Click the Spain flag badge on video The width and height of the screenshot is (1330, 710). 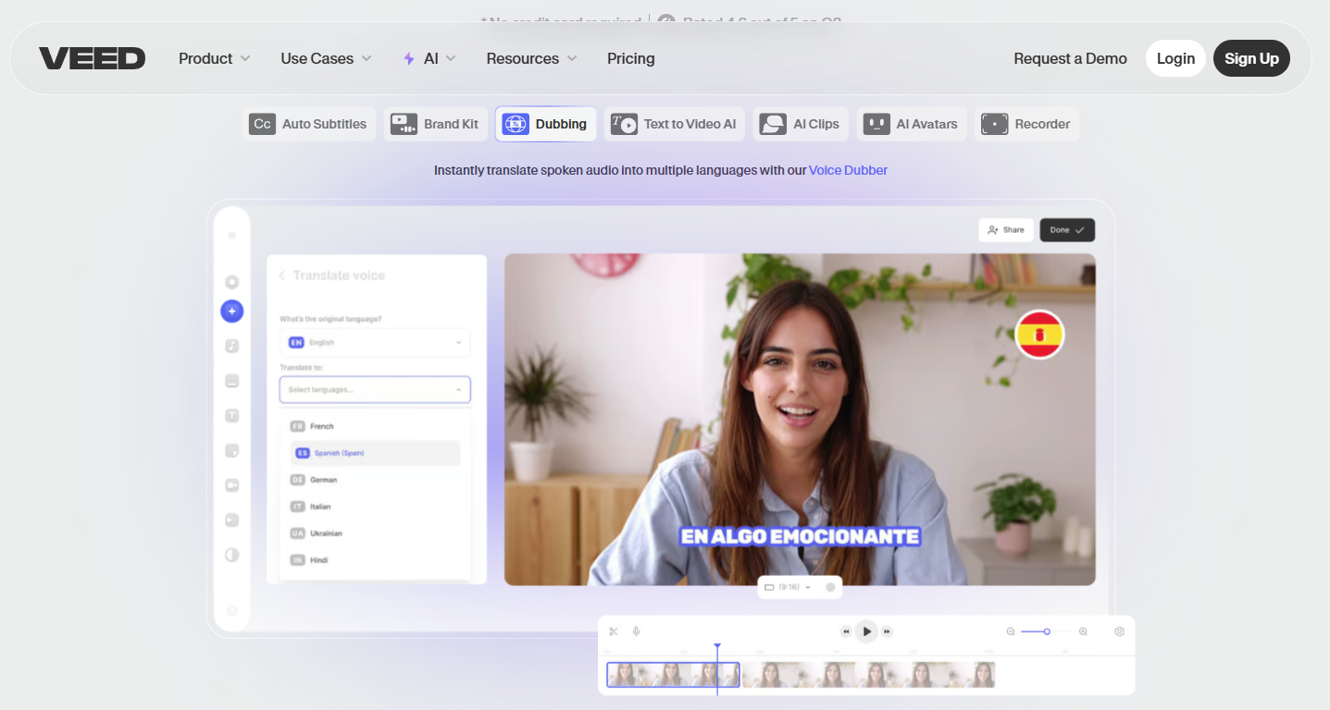click(x=1039, y=335)
